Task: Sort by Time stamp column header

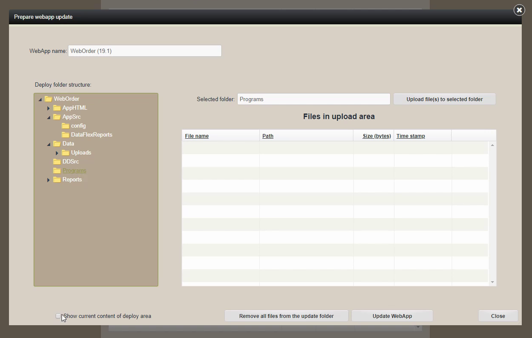Action: point(411,136)
